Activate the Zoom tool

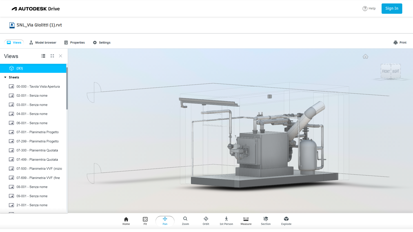click(x=185, y=221)
